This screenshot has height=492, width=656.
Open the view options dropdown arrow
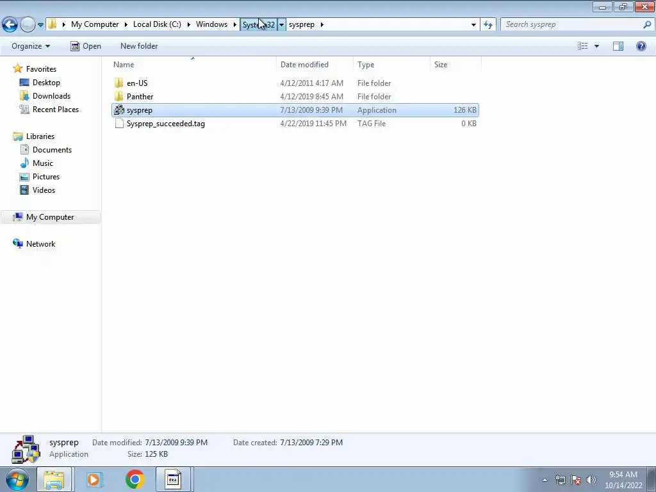[596, 46]
